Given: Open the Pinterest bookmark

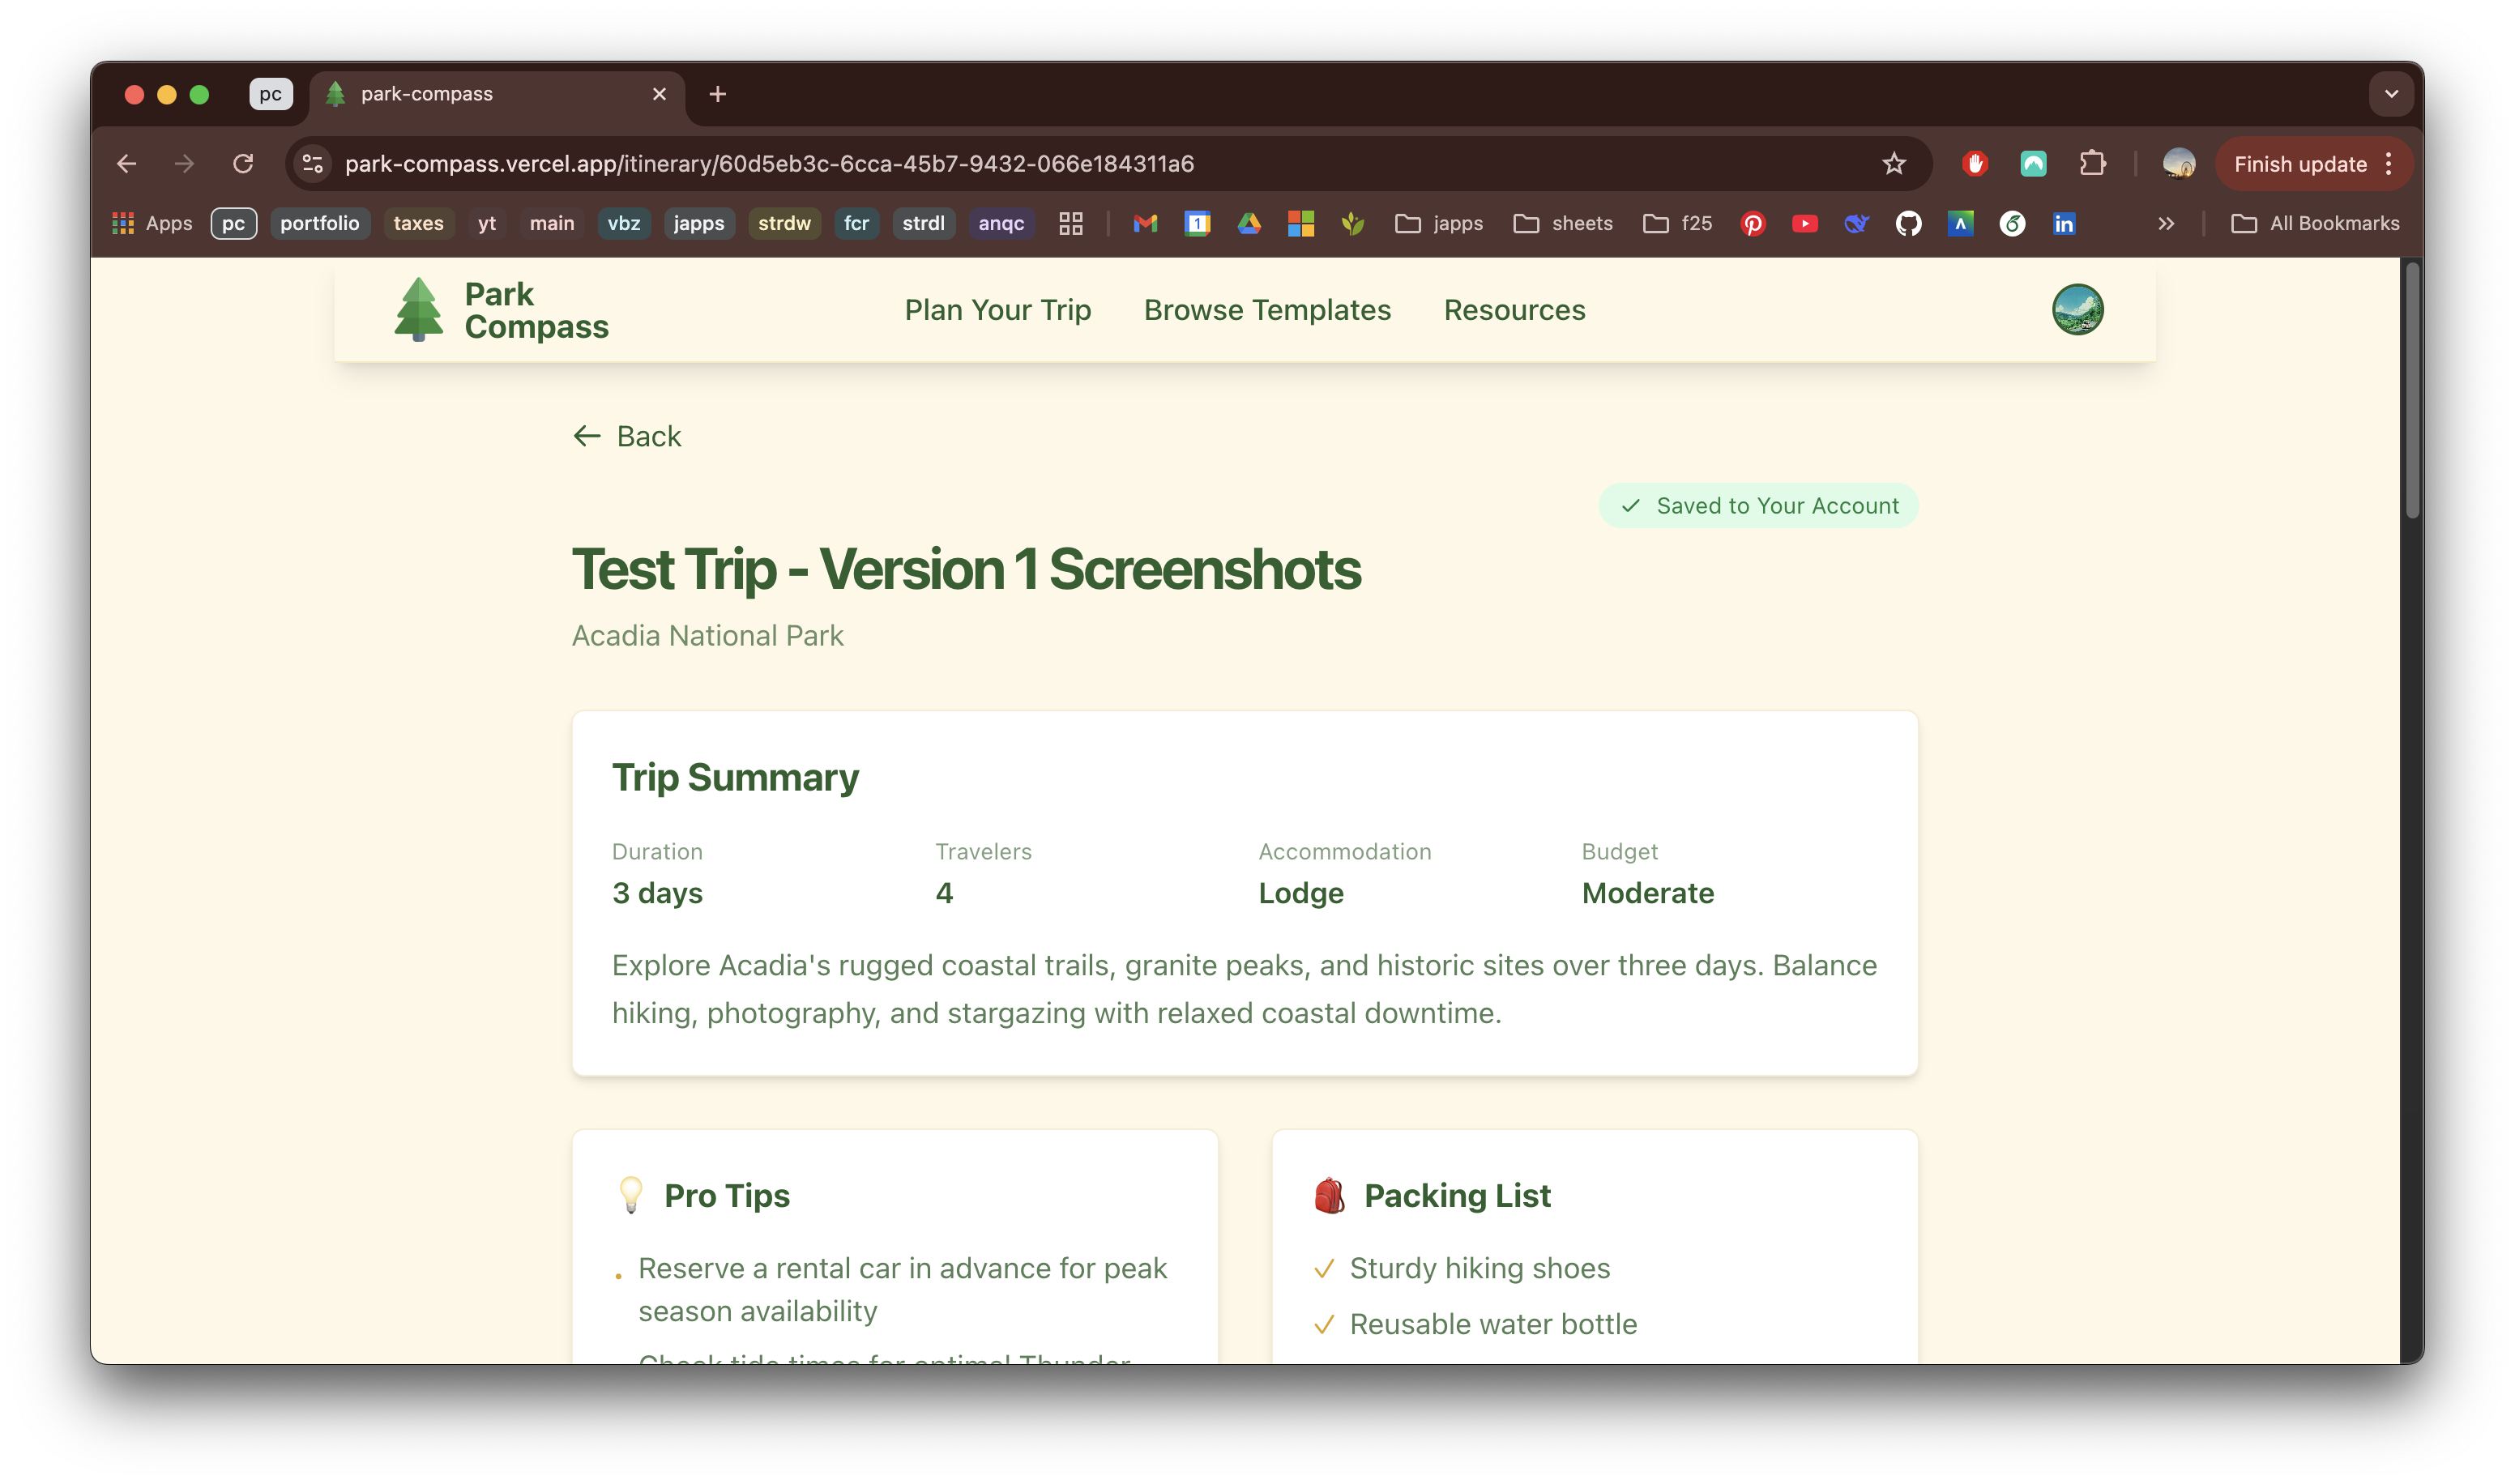Looking at the screenshot, I should [1752, 223].
